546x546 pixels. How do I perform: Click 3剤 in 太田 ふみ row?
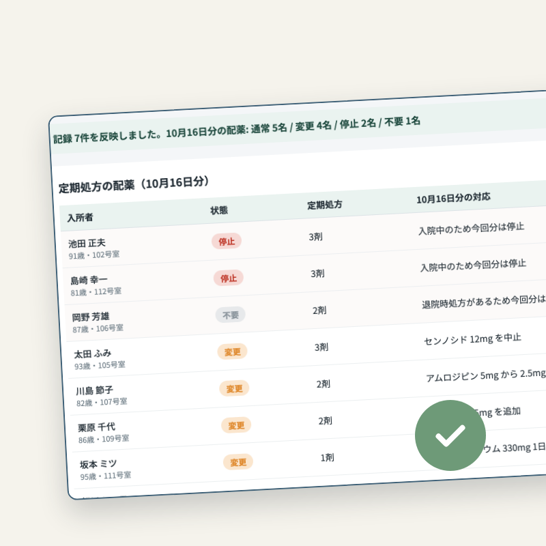pyautogui.click(x=321, y=347)
